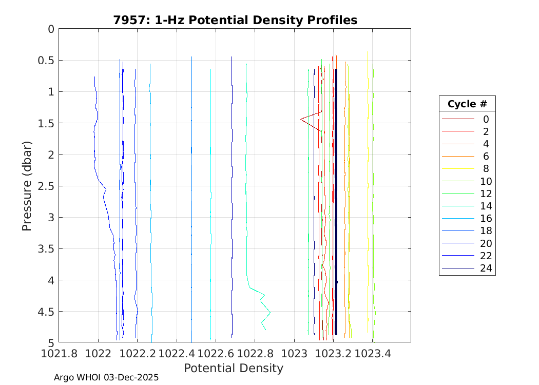Click the thick dark blue profile line
This screenshot has width=539, height=385.
[336, 205]
